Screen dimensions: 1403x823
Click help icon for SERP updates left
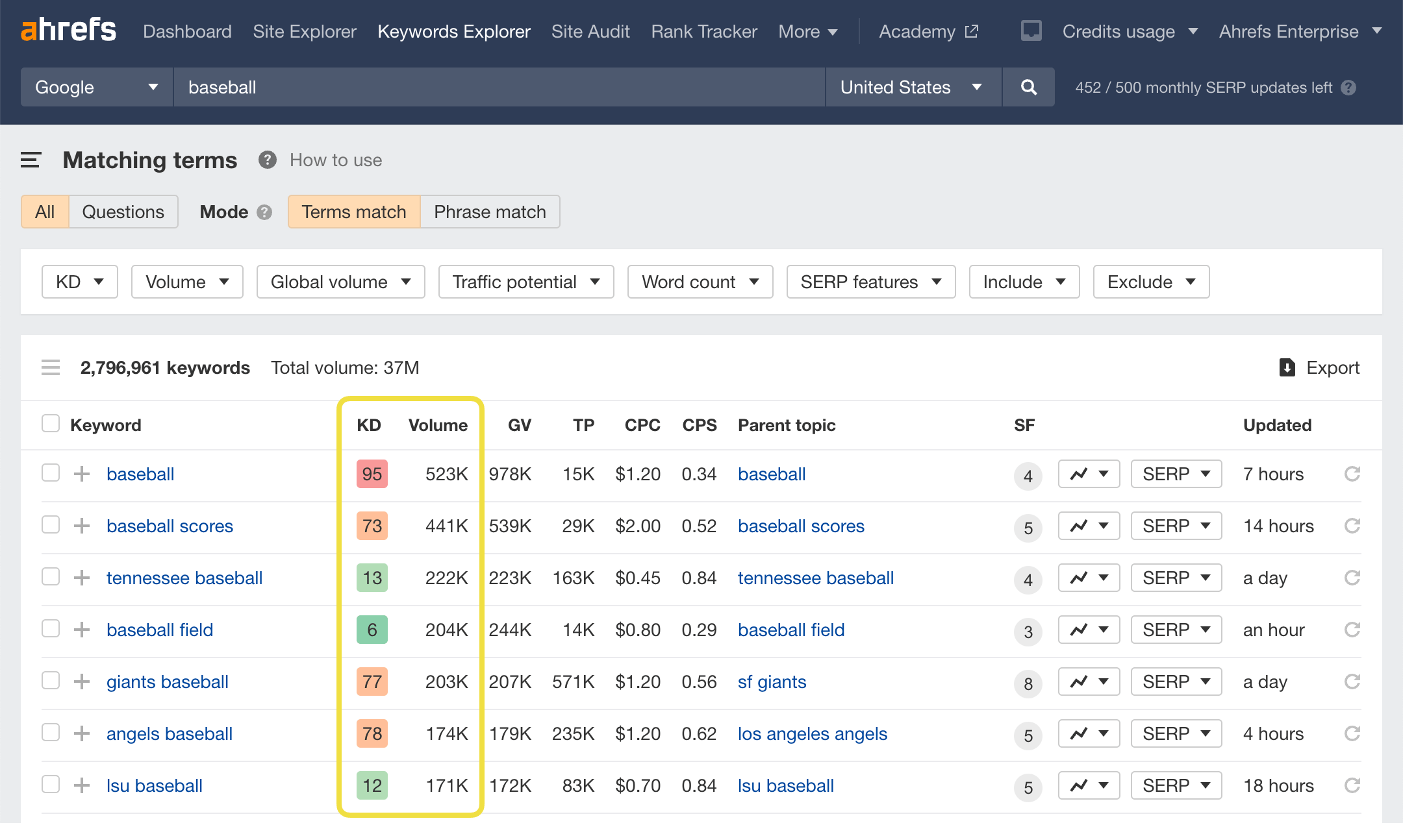click(x=1348, y=88)
